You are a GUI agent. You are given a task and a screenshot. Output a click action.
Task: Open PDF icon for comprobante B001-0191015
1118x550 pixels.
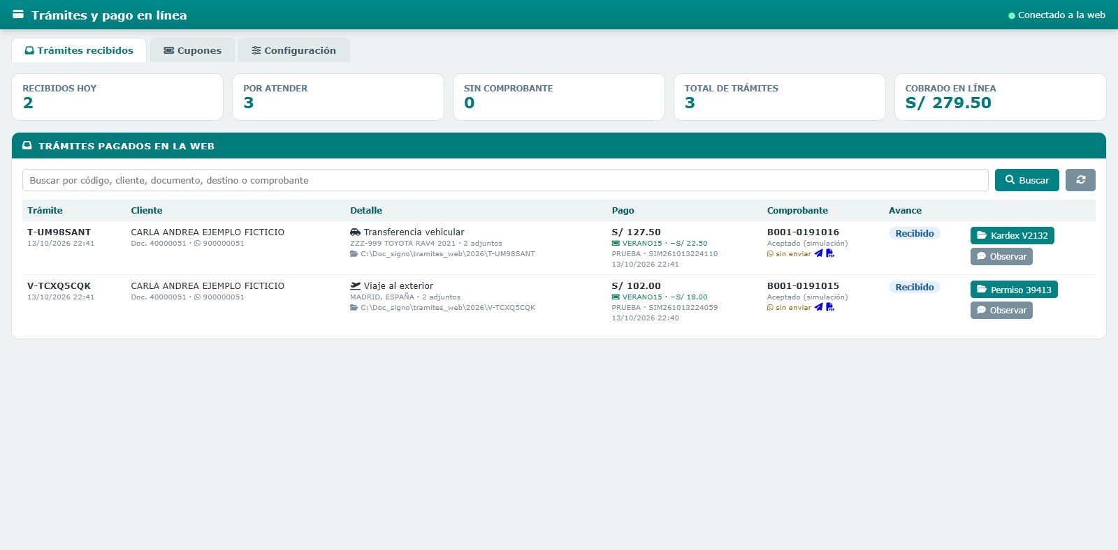(830, 307)
